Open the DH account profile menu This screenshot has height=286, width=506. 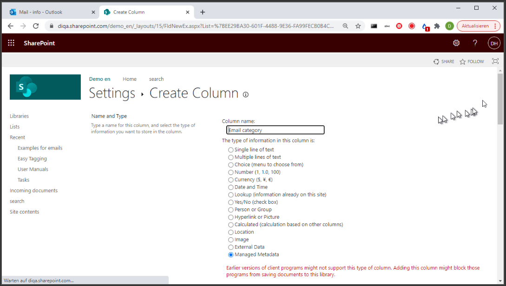(494, 43)
